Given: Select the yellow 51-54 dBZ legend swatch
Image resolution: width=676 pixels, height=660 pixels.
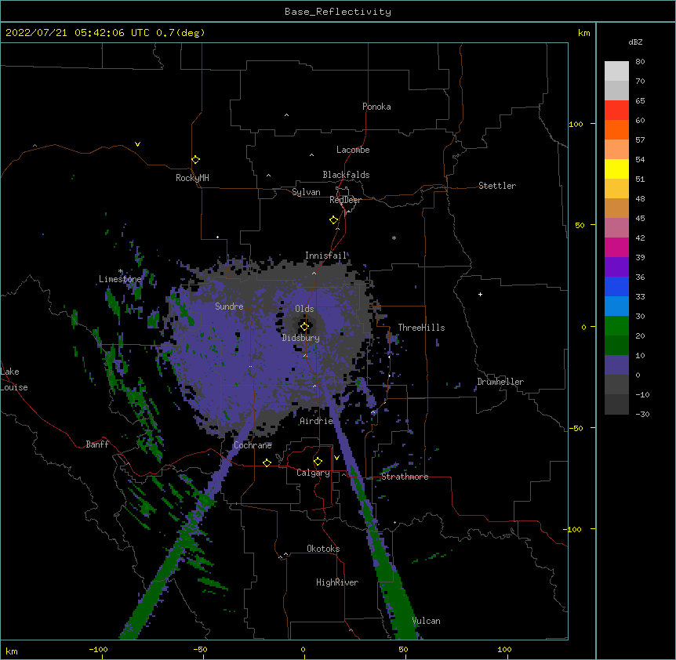Looking at the screenshot, I should 616,169.
